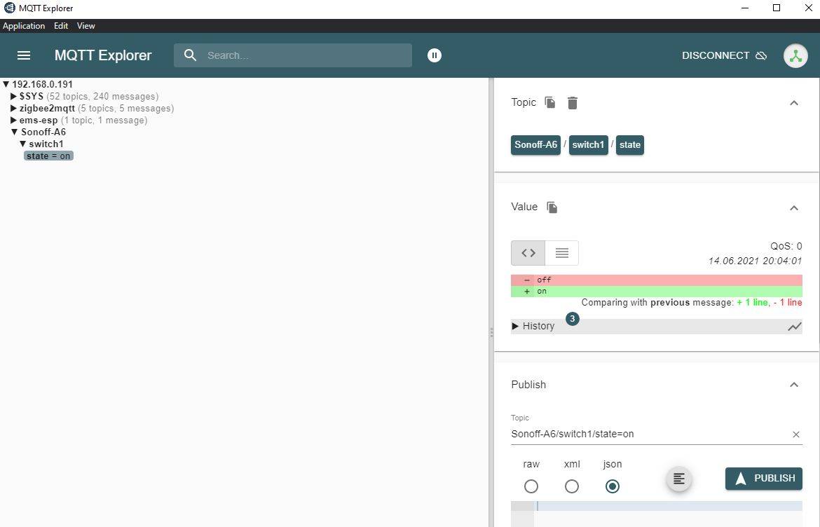Click the state topic breadcrumb
The image size is (820, 527).
pyautogui.click(x=629, y=145)
